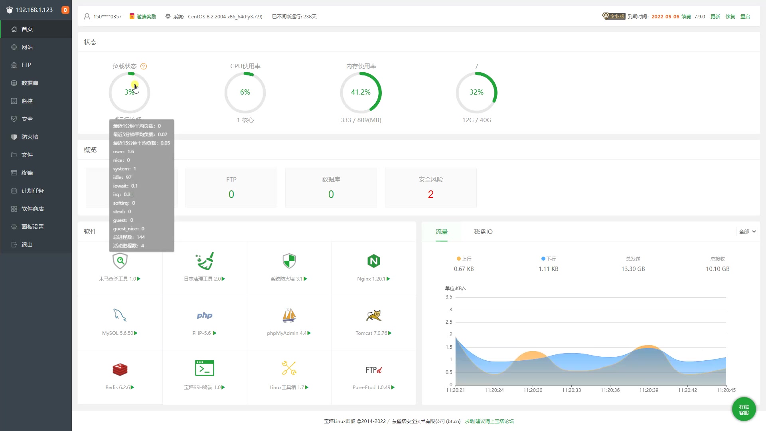Open the 在线客服 support button
The image size is (766, 431).
[x=744, y=409]
